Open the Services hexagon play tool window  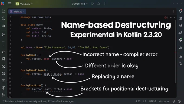[4, 74]
